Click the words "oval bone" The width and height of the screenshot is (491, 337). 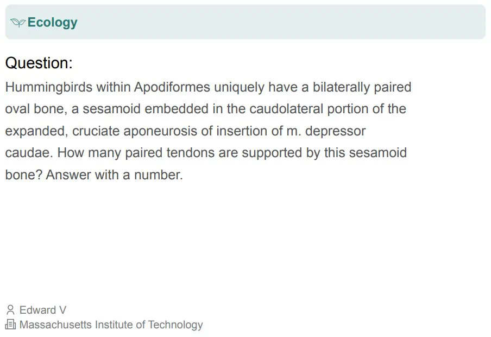(35, 109)
